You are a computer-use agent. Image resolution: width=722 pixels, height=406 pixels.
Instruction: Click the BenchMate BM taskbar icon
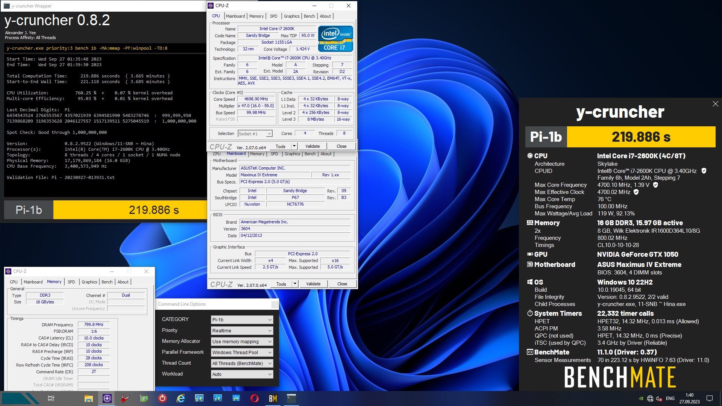click(273, 398)
